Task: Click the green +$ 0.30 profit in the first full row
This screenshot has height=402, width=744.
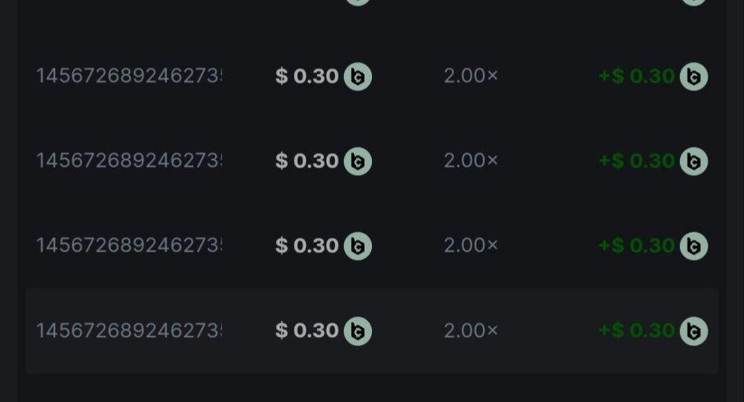Action: pos(637,76)
